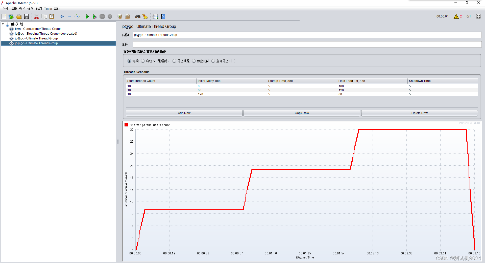
Task: Open the 选项 menu
Action: point(39,9)
